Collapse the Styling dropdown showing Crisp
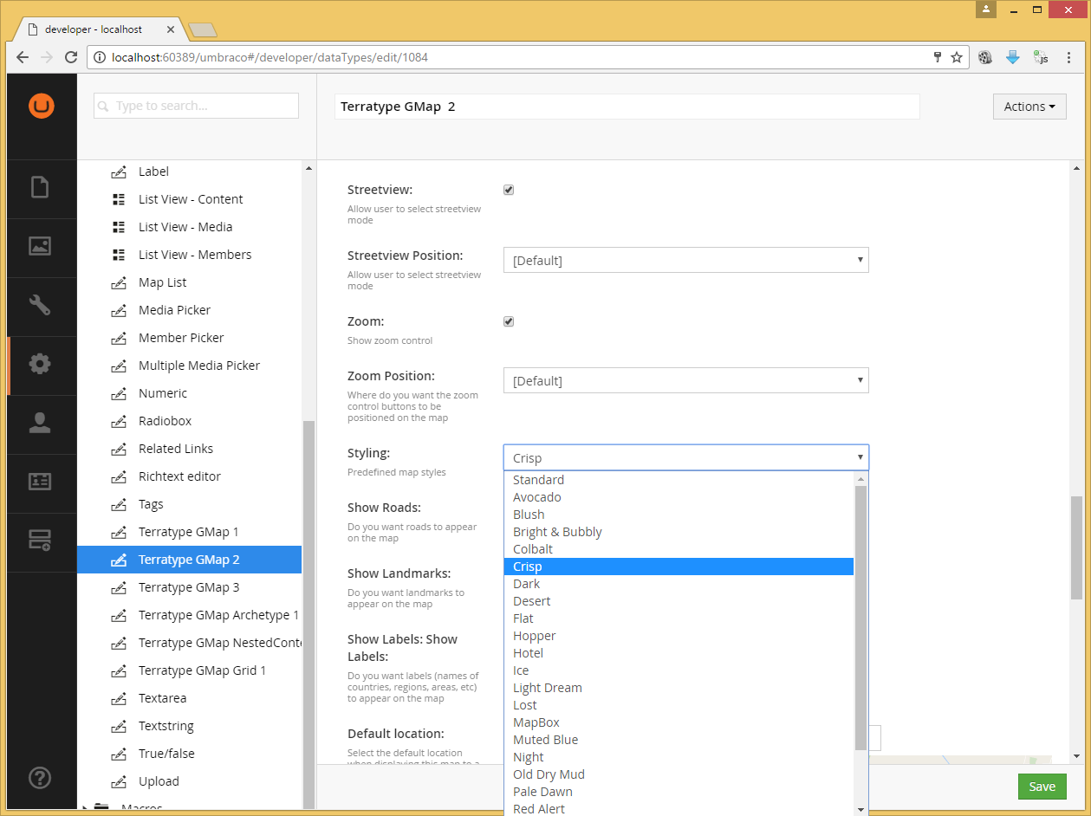Viewport: 1091px width, 816px height. click(686, 457)
